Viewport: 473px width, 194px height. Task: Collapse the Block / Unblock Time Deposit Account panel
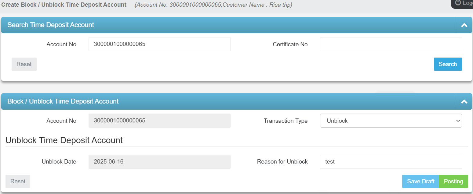464,101
